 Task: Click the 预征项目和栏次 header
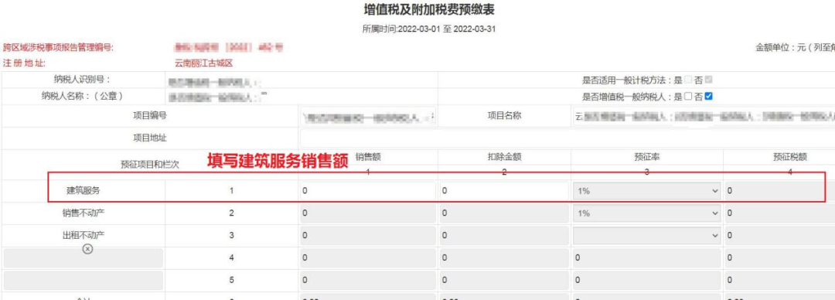coord(150,165)
